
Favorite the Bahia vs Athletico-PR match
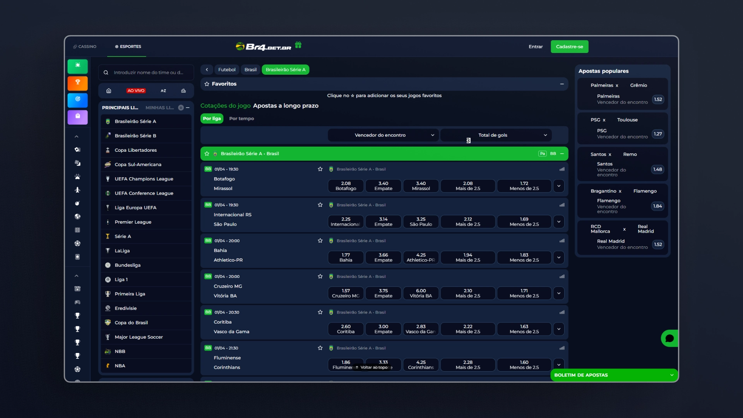tap(320, 241)
